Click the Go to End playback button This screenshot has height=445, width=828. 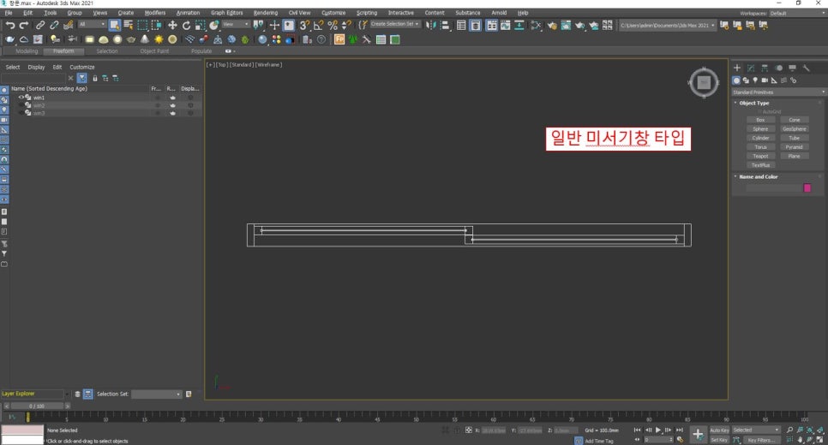(x=679, y=430)
